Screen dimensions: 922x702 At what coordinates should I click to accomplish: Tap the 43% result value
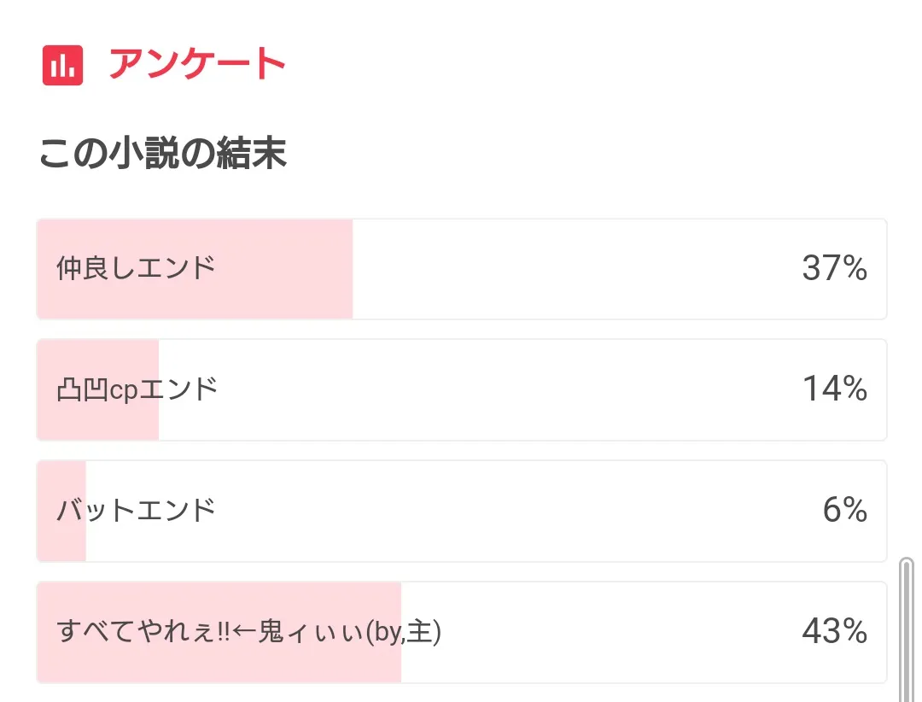coord(834,632)
